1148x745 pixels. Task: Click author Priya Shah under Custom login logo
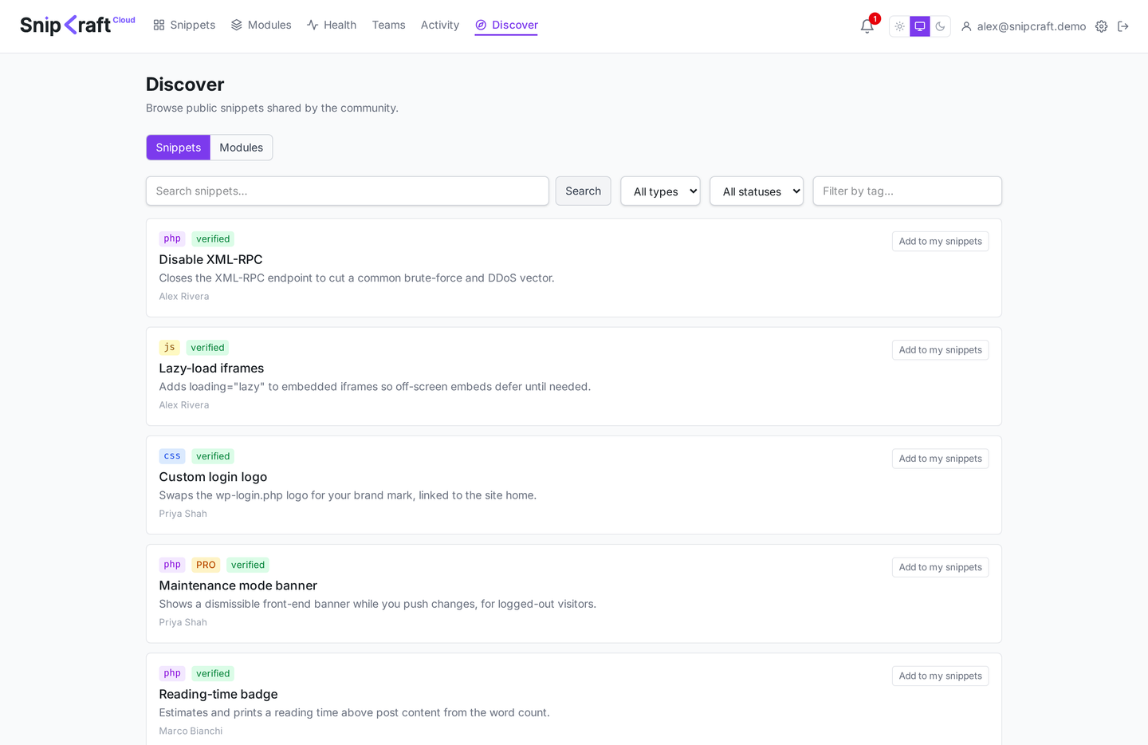click(183, 514)
